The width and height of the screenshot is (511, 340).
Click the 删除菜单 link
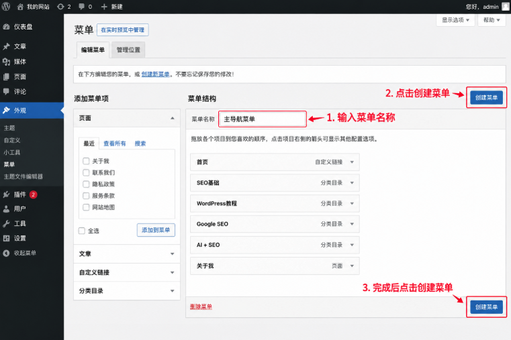[201, 306]
